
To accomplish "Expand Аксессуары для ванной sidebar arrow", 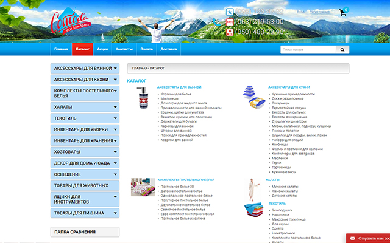I will [x=115, y=69].
